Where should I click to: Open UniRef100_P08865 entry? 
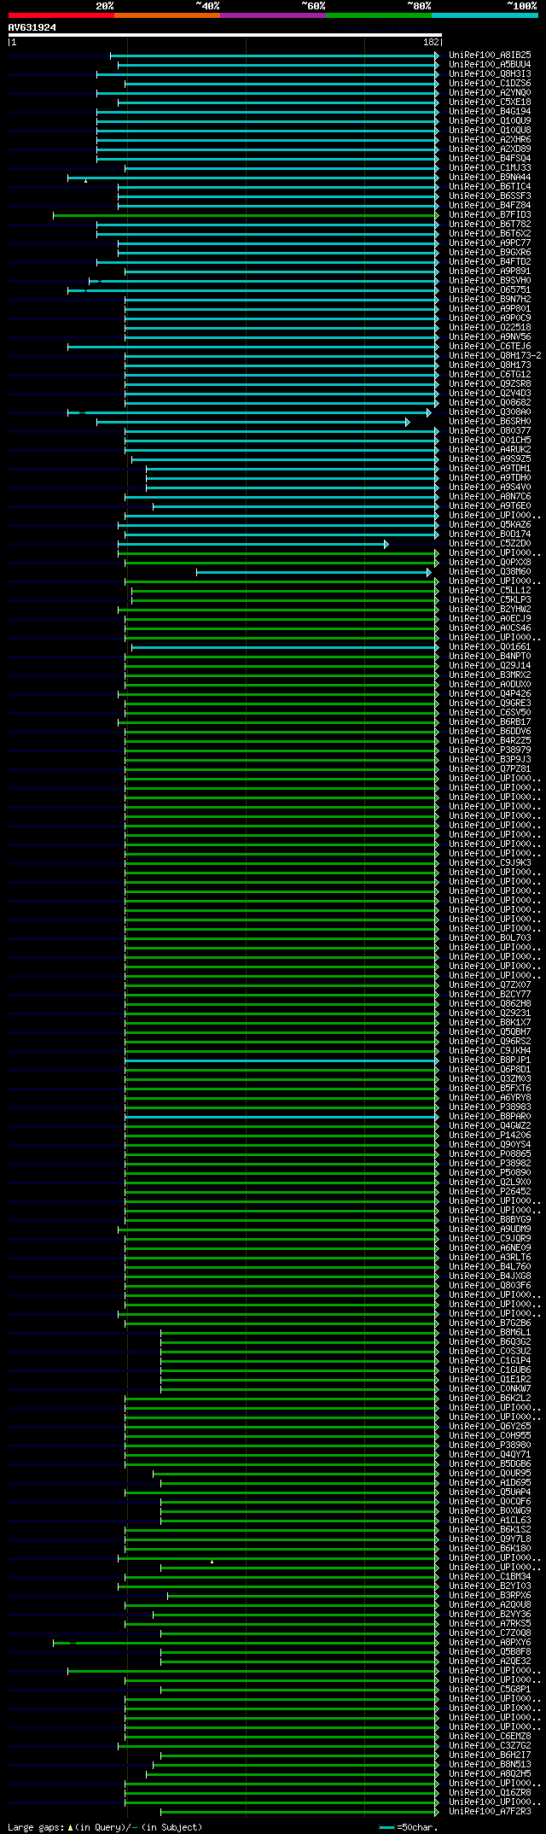point(490,1154)
